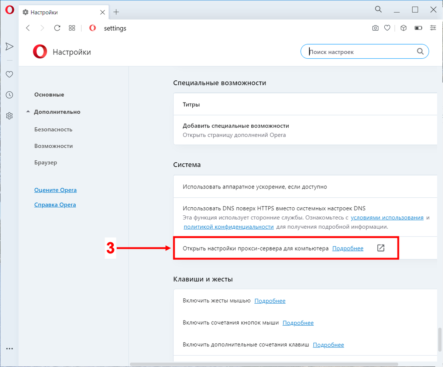The width and height of the screenshot is (443, 367).
Task: Click Использовать DNS поверх HTTPS text
Action: 274,208
